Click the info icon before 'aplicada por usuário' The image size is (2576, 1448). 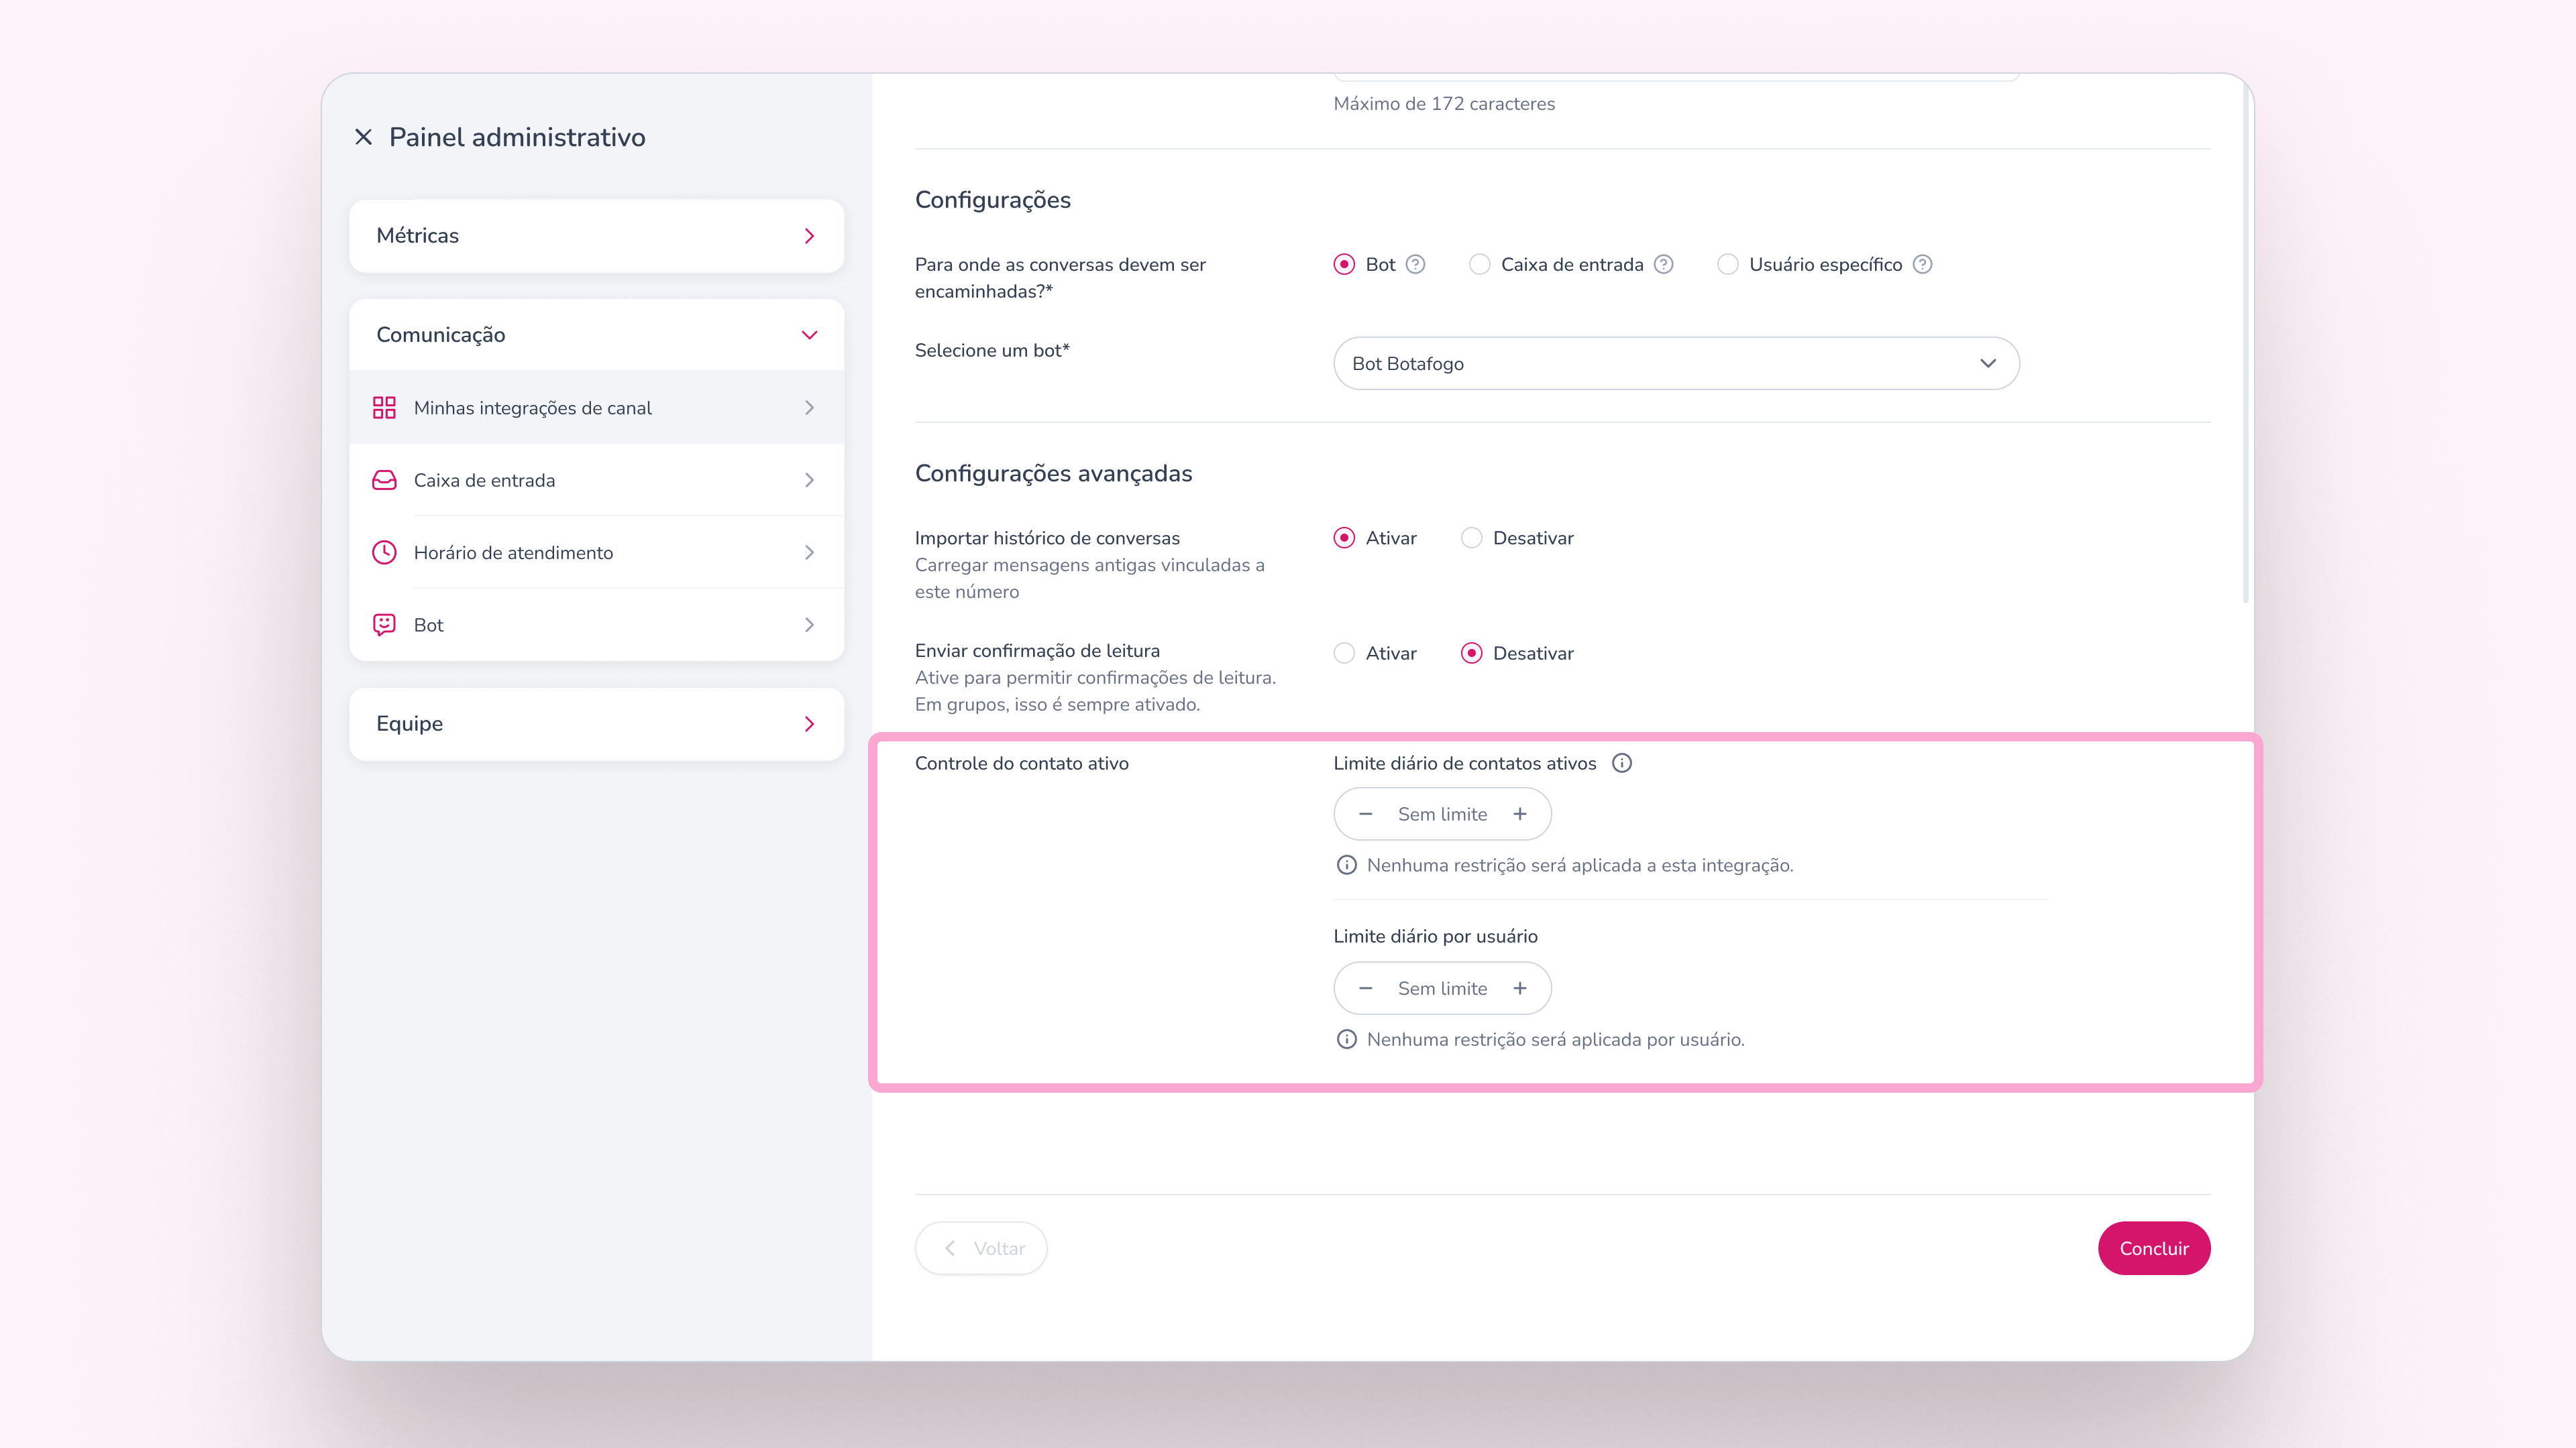[1347, 1039]
